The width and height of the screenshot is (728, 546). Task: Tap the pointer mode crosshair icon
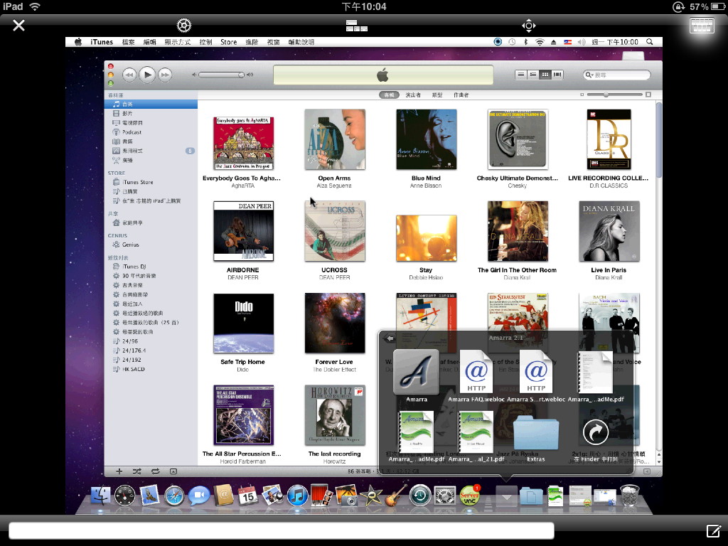point(529,26)
